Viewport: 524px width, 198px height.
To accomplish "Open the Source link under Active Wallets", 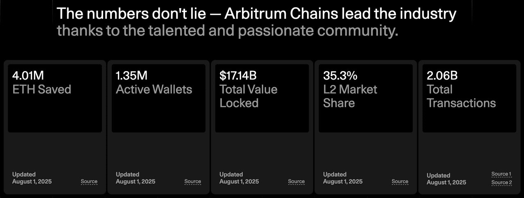I will tap(192, 182).
